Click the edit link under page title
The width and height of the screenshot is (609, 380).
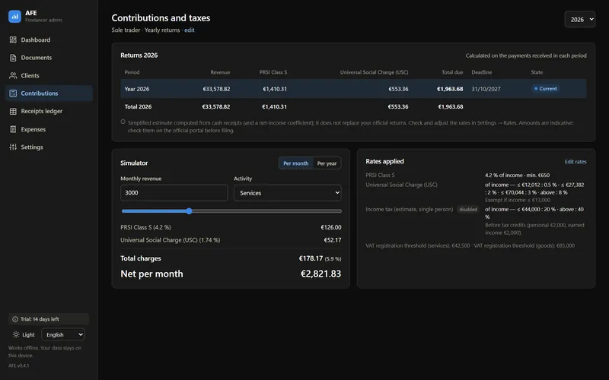click(189, 30)
